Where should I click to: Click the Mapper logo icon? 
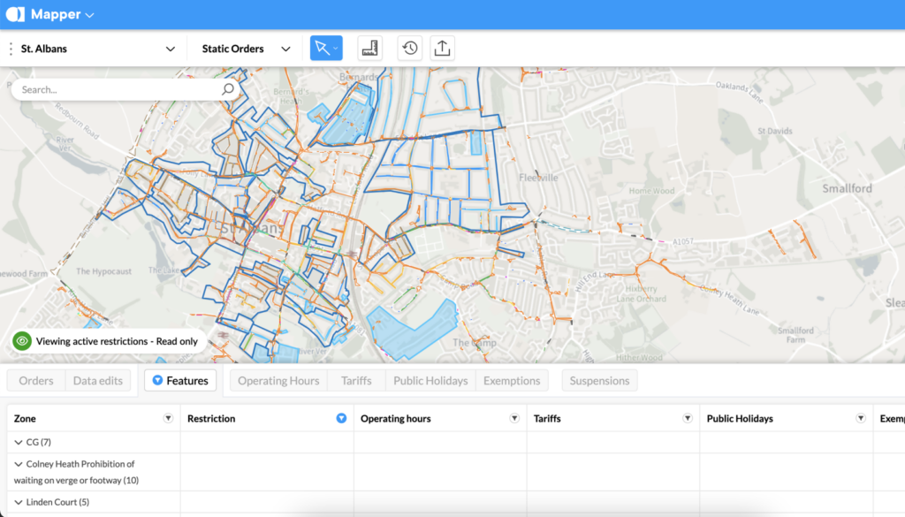15,15
